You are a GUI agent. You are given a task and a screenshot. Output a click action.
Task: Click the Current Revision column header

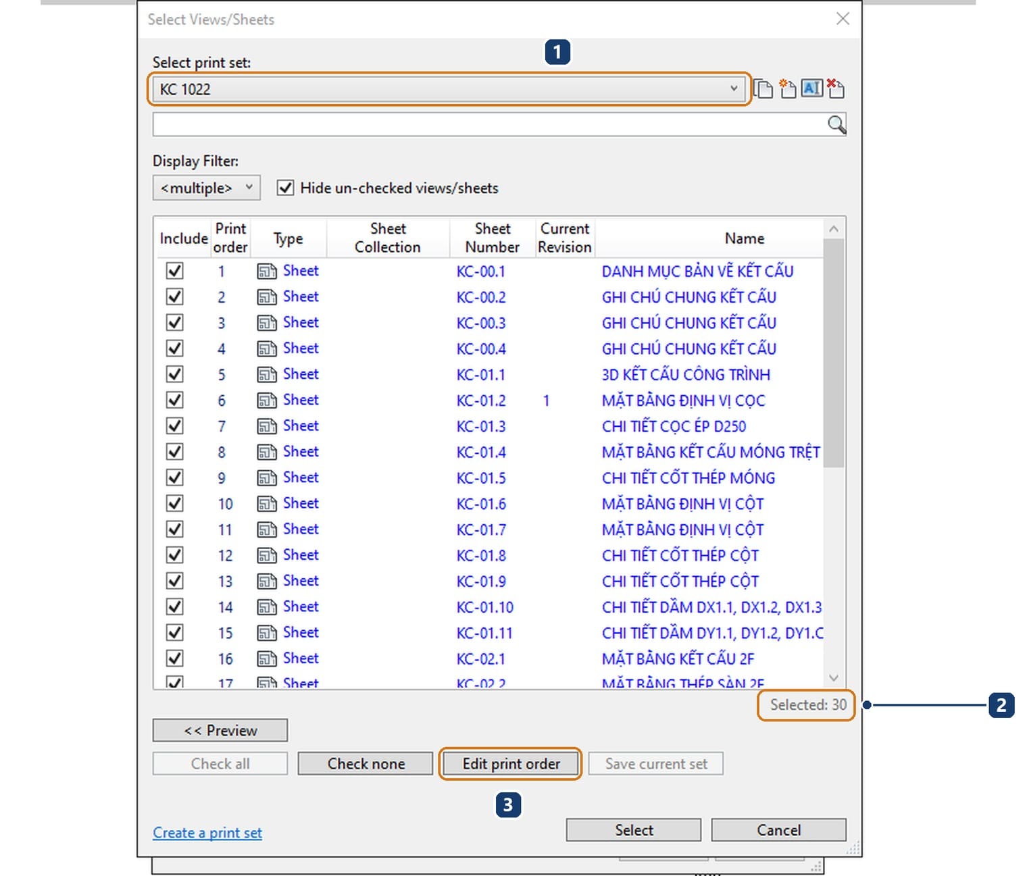click(x=565, y=238)
